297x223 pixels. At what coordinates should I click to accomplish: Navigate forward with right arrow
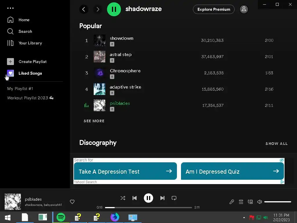pyautogui.click(x=98, y=9)
